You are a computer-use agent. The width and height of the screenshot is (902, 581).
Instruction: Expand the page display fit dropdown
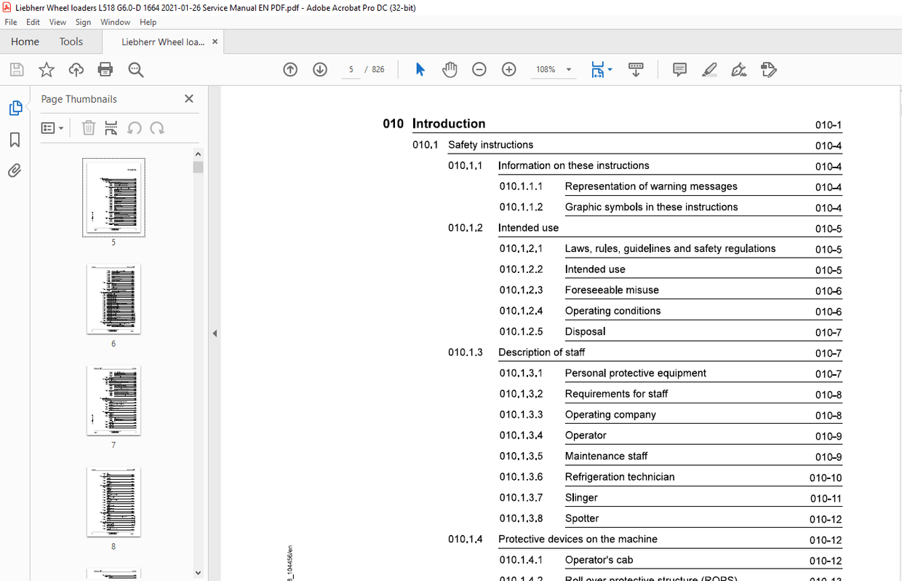tap(610, 69)
